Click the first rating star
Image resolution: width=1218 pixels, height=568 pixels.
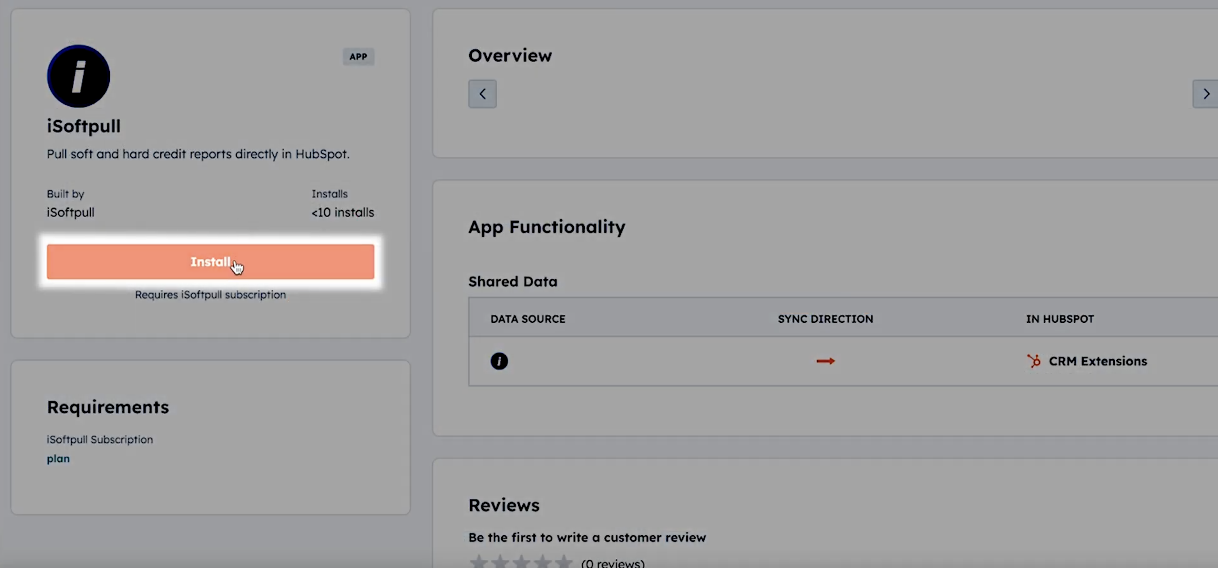tap(479, 562)
